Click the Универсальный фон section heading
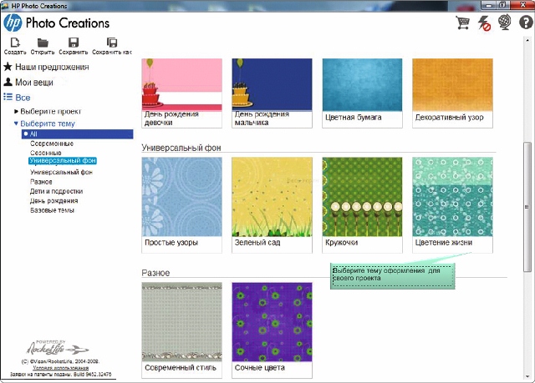This screenshot has height=383, width=535. coord(181,148)
